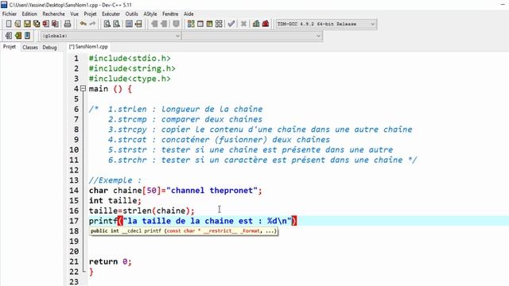The image size is (509, 286).
Task: Open the Vue menu
Action: [x=74, y=14]
